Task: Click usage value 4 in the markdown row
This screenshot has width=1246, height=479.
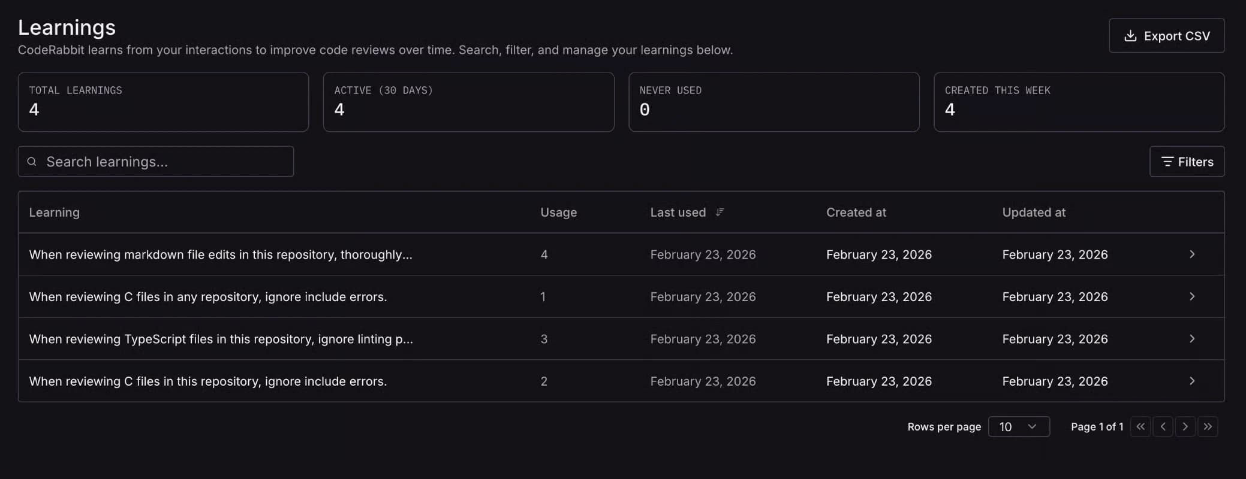Action: point(544,254)
